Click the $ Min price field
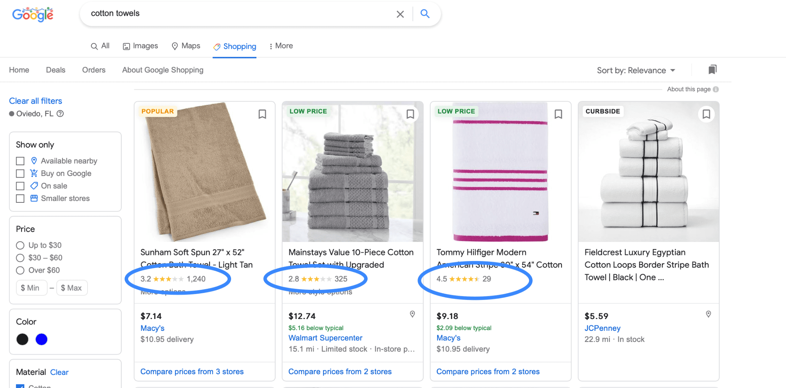786x388 pixels. pos(31,288)
